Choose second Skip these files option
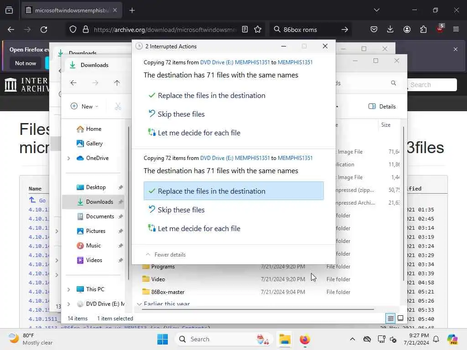The width and height of the screenshot is (467, 350). [233, 210]
